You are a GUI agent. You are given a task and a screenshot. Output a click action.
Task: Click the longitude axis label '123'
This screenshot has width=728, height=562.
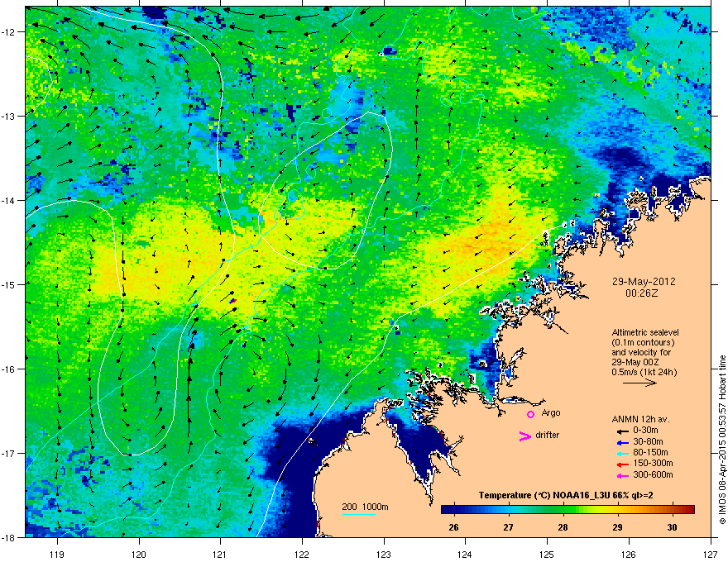(x=384, y=554)
